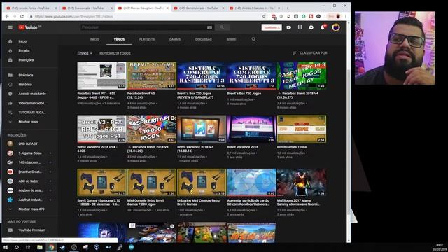Screen dimensions: 448x252
Task: Open File Explorer from the taskbar
Action: point(40,247)
